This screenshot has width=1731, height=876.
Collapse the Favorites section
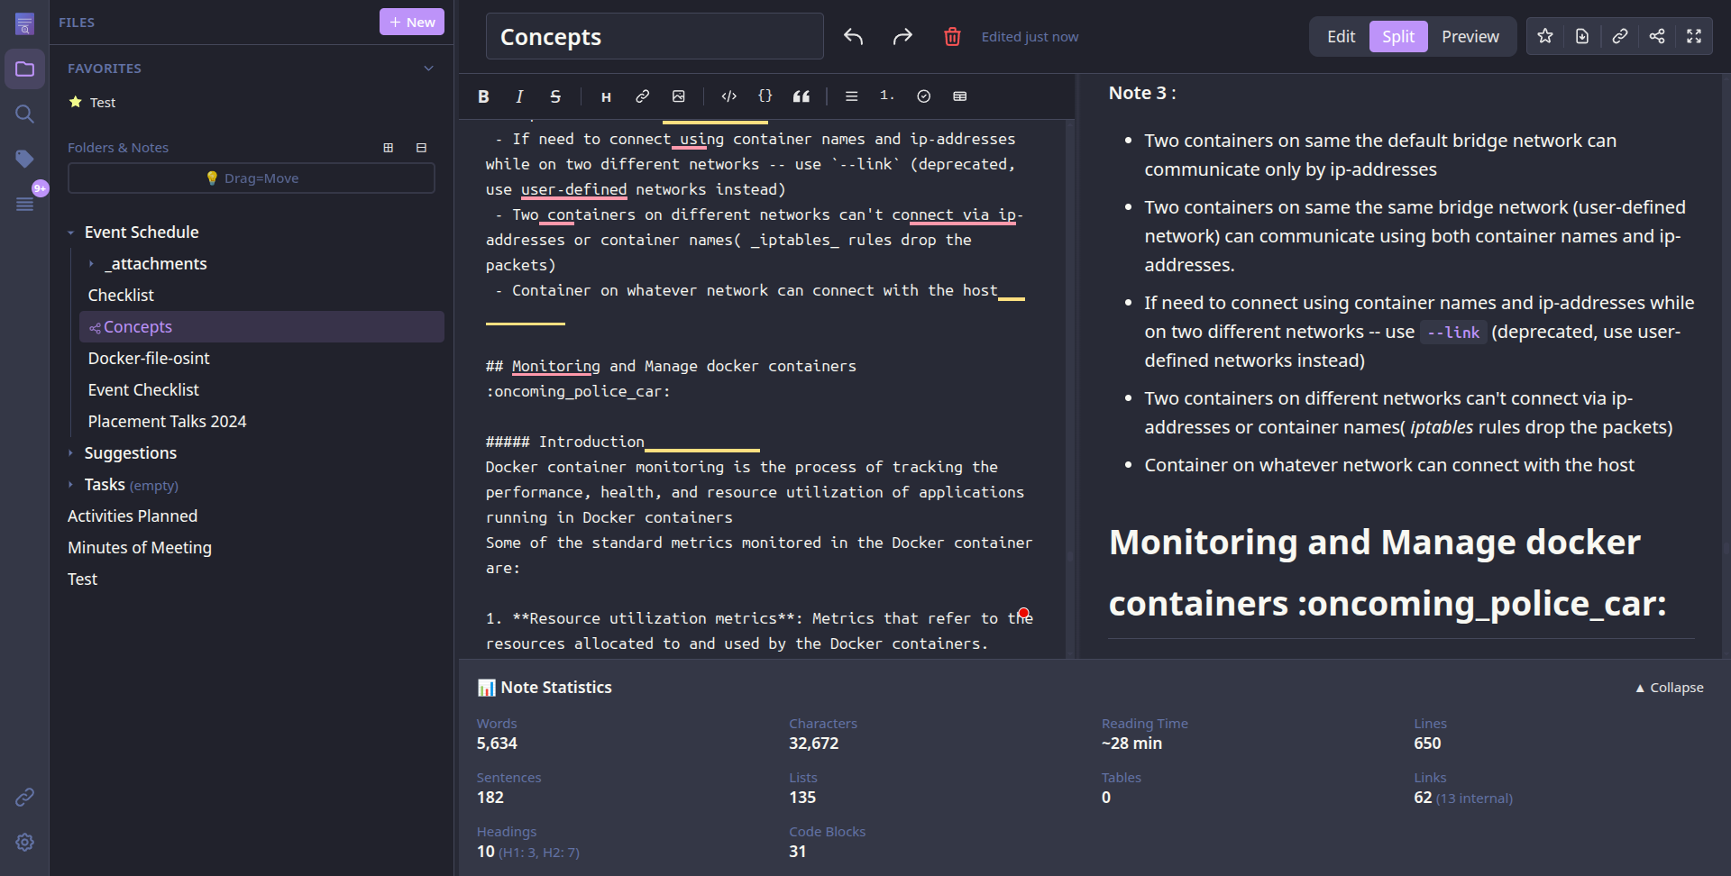(428, 68)
